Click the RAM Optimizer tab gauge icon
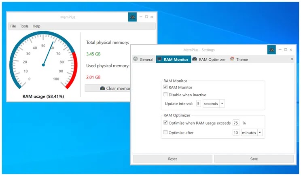The height and width of the screenshot is (176, 301). (195, 59)
